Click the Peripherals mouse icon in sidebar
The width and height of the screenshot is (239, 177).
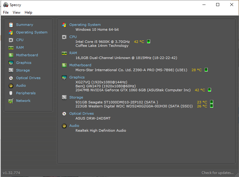(11, 93)
